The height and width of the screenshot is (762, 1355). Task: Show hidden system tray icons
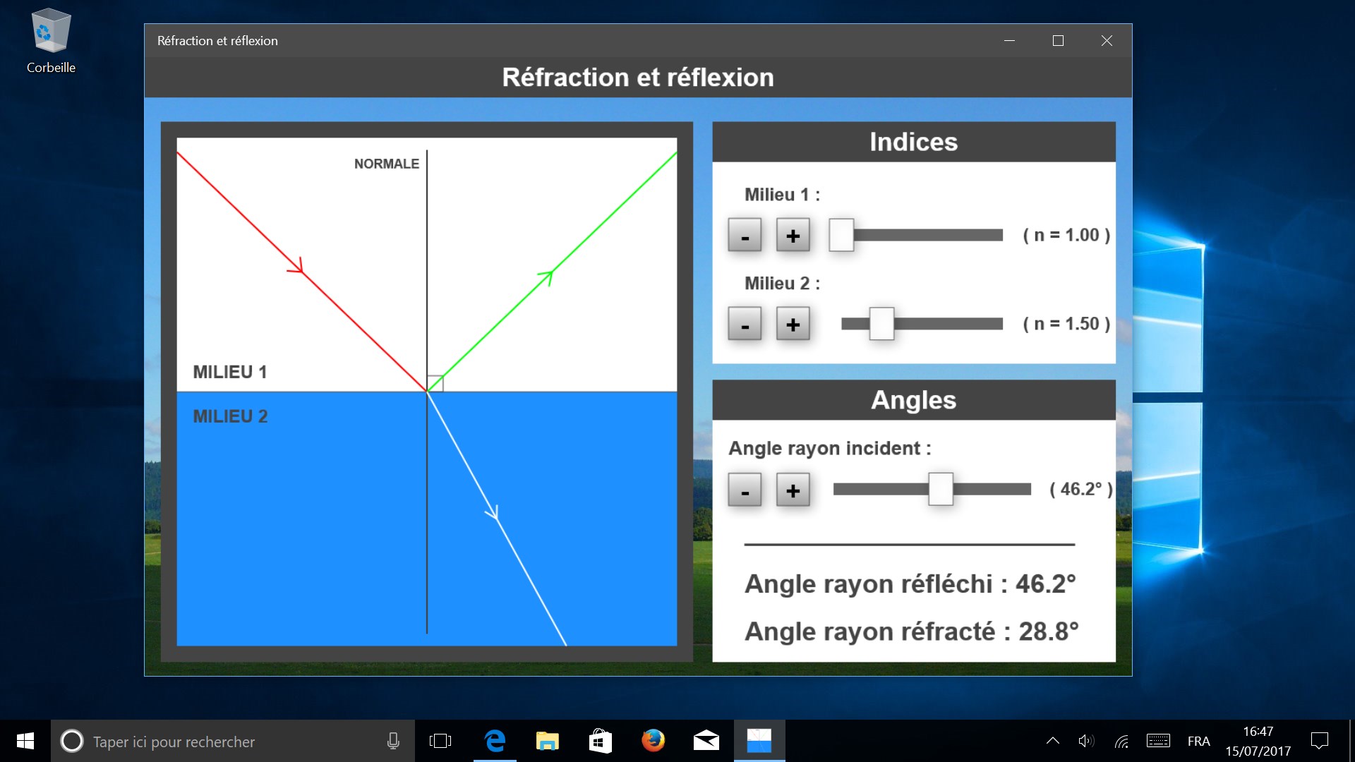(x=1052, y=741)
